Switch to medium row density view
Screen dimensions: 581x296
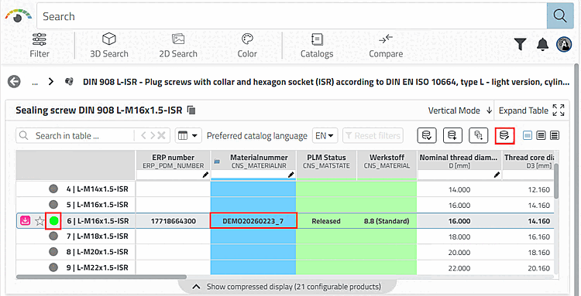coord(541,135)
